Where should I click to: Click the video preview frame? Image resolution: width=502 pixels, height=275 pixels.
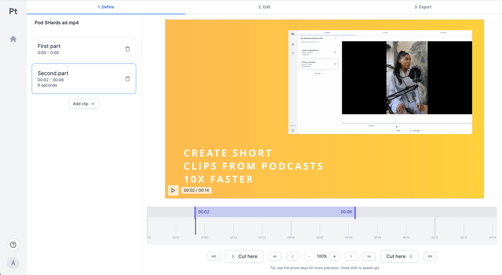324,109
